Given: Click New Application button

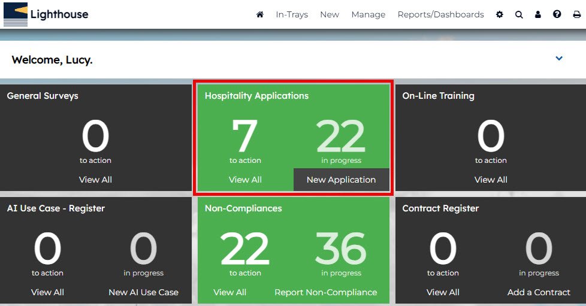Looking at the screenshot, I should click(341, 180).
